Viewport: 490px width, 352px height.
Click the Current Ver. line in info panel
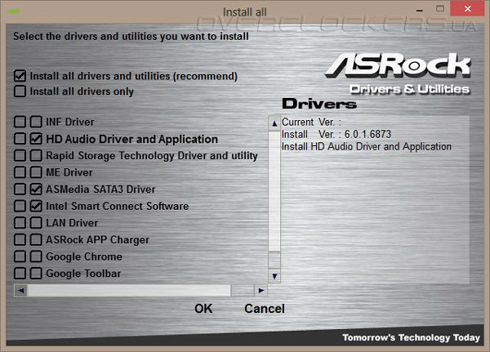[311, 122]
